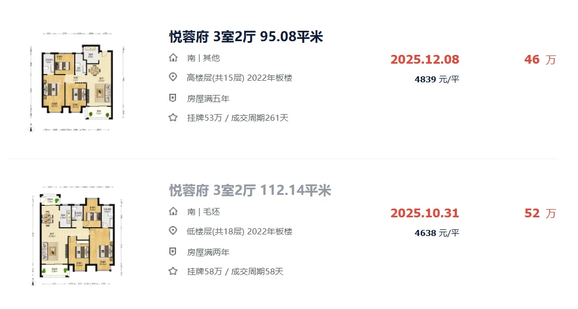This screenshot has height=309, width=578.
Task: Click the 46 万 deal price
Action: (540, 60)
